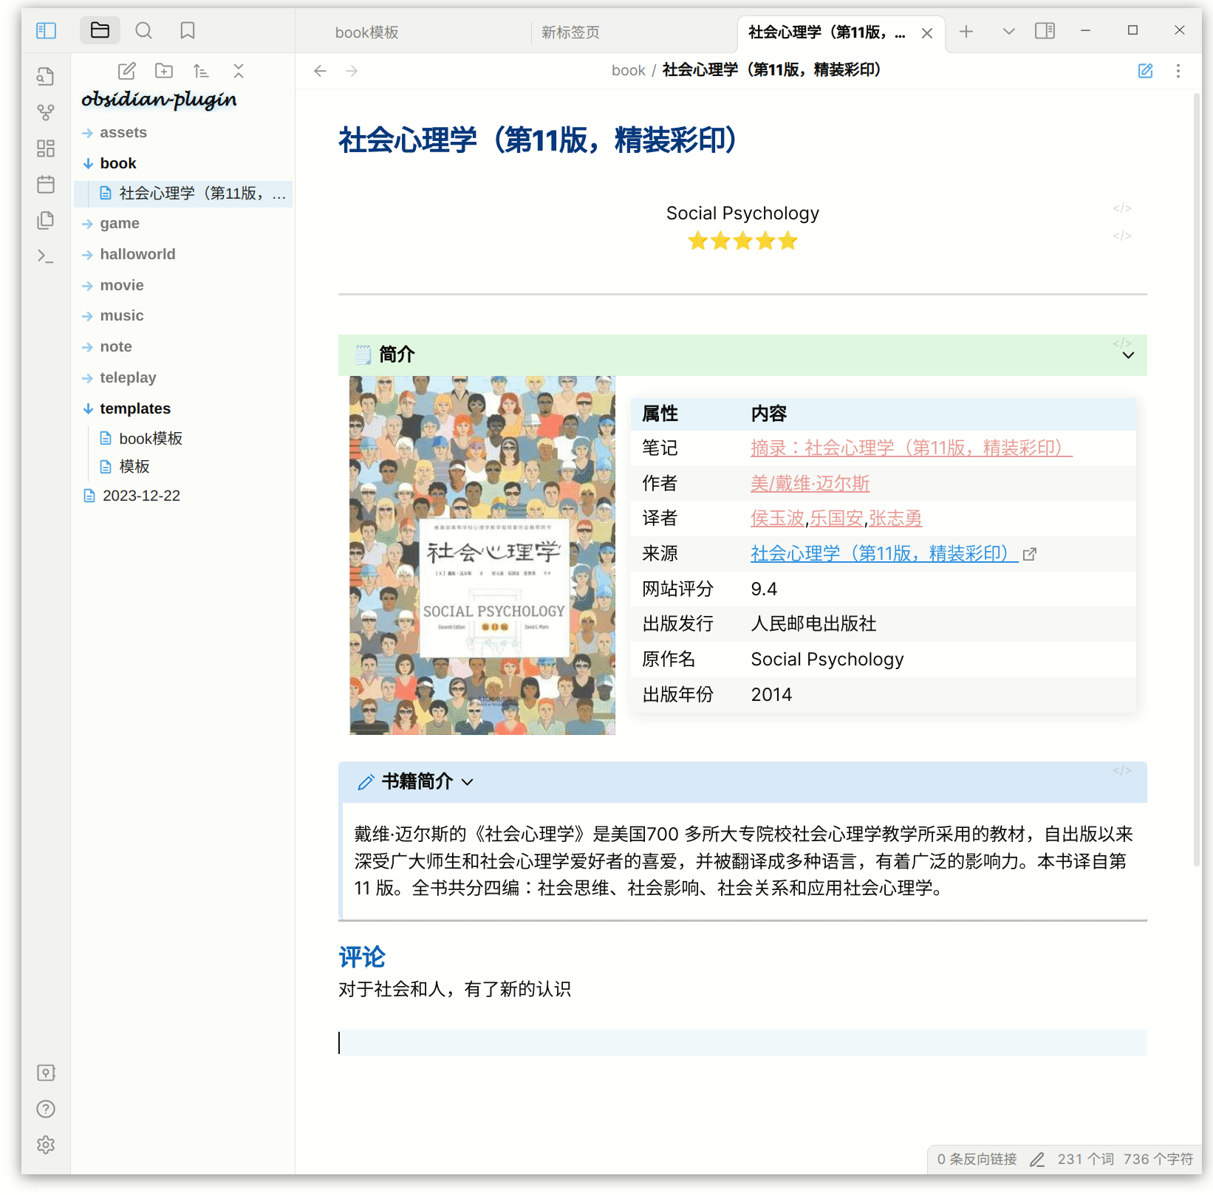This screenshot has width=1213, height=1195.
Task: Change sort order of the file explorer
Action: click(x=200, y=70)
